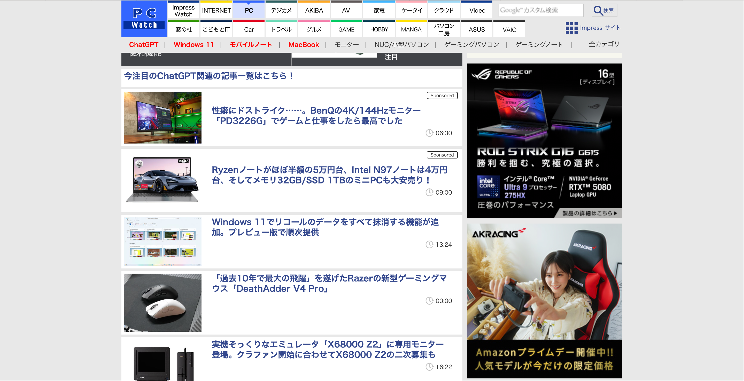Open the ASUS tab
Screen dimensions: 744x381
click(477, 29)
